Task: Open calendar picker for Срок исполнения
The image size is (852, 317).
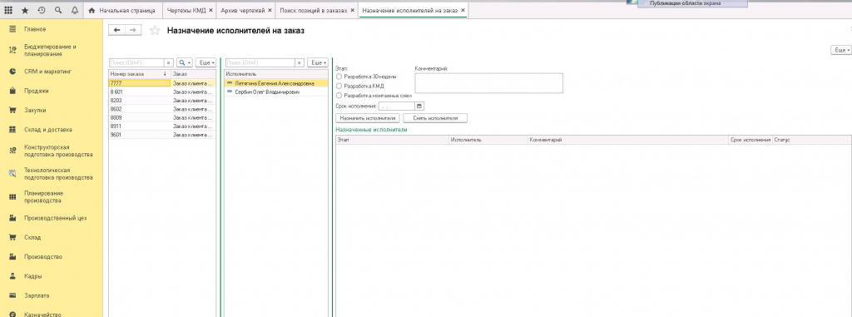Action: coord(419,106)
